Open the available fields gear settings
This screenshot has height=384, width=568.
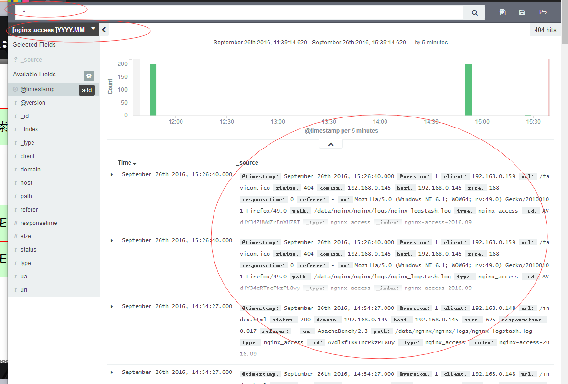(89, 76)
